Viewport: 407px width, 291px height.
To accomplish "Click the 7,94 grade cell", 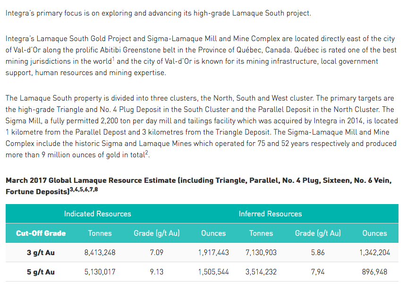I will click(x=318, y=272).
